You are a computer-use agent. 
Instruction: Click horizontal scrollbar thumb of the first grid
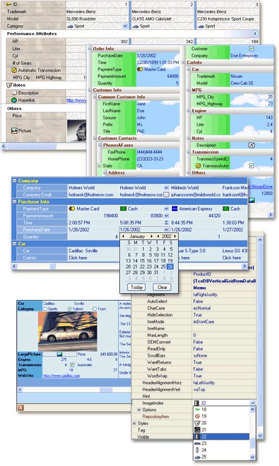pyautogui.click(x=31, y=146)
